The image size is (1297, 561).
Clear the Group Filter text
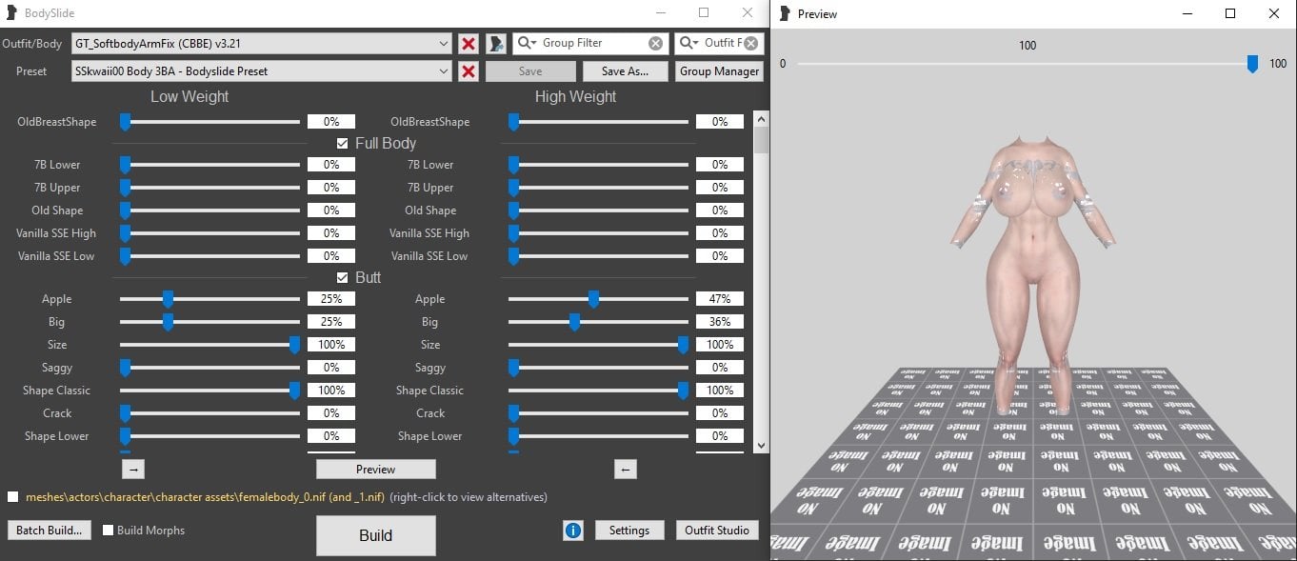coord(655,43)
